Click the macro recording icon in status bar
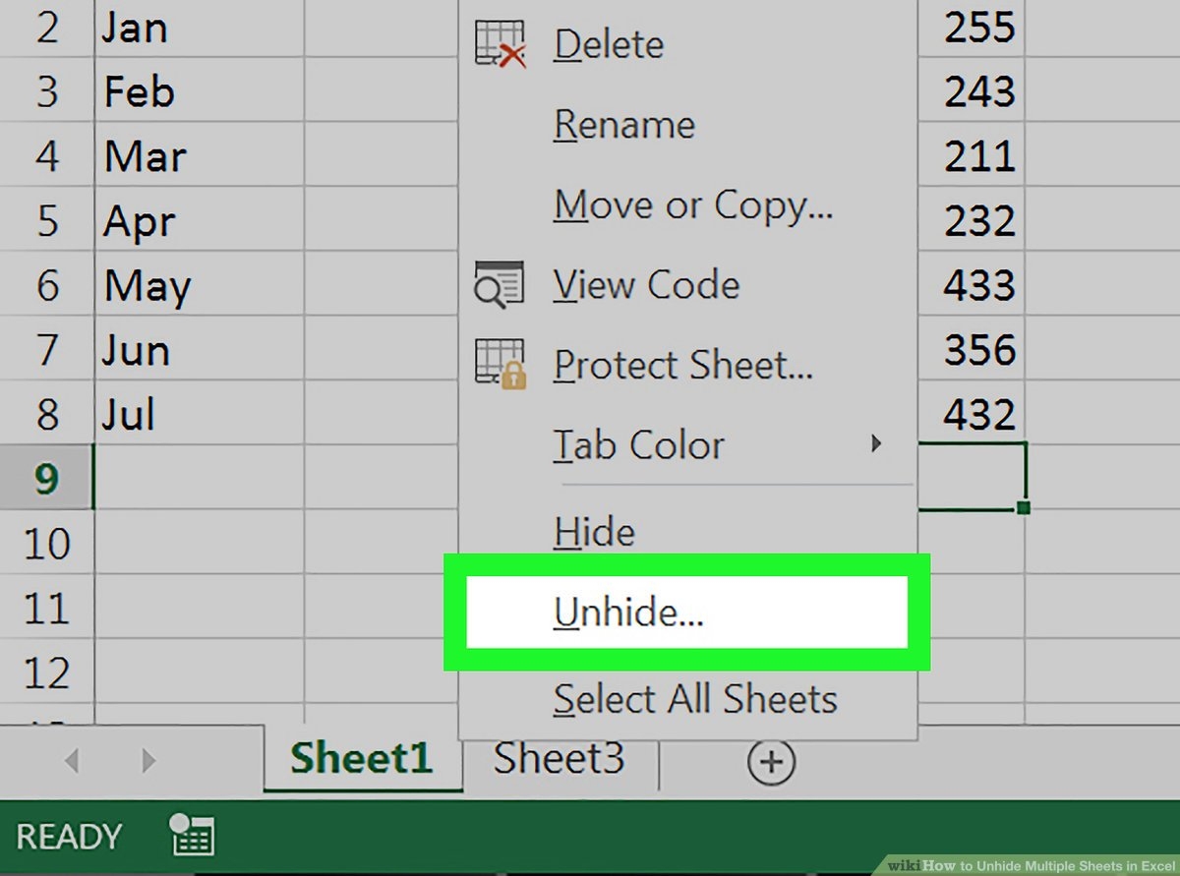 [193, 835]
